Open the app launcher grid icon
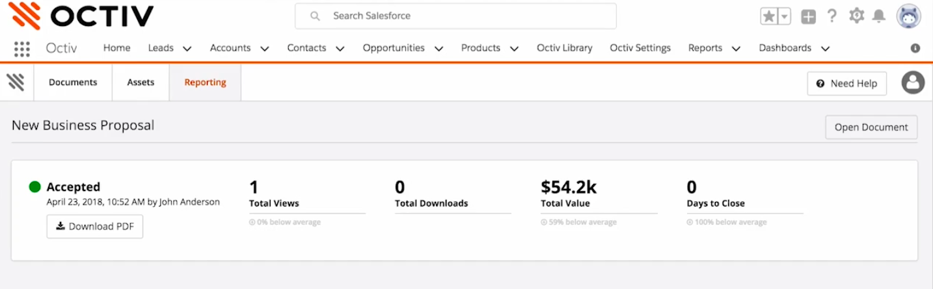Viewport: 933px width, 289px height. (x=22, y=49)
